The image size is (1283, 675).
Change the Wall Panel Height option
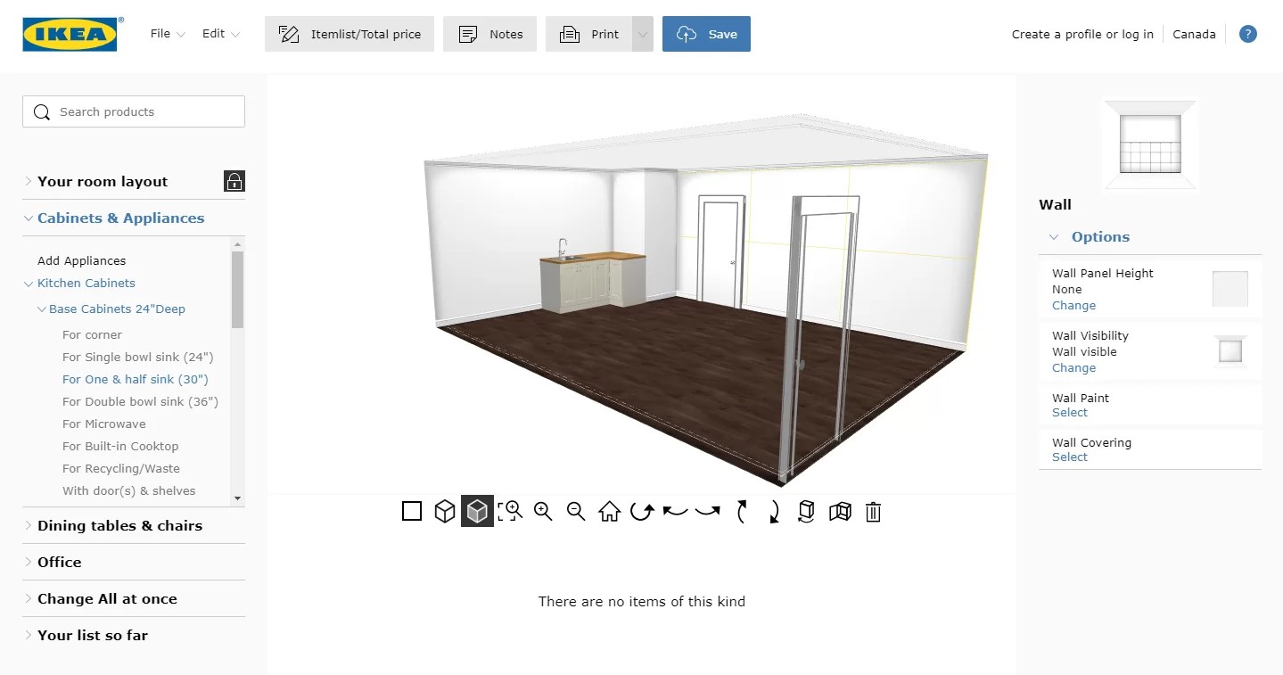(x=1073, y=305)
